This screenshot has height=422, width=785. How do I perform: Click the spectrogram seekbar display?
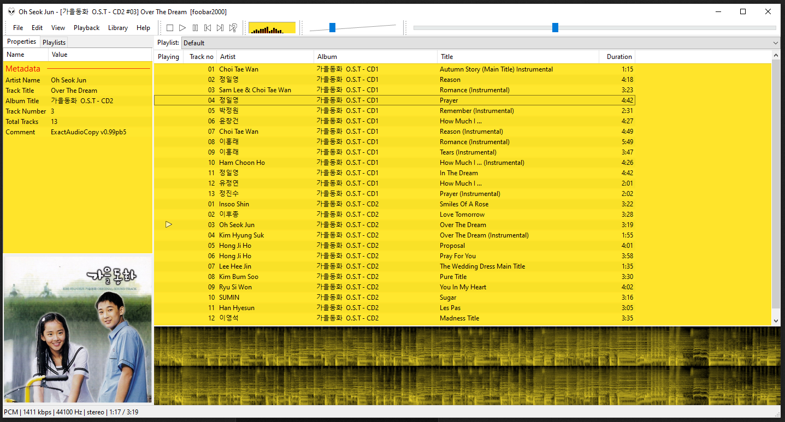467,366
